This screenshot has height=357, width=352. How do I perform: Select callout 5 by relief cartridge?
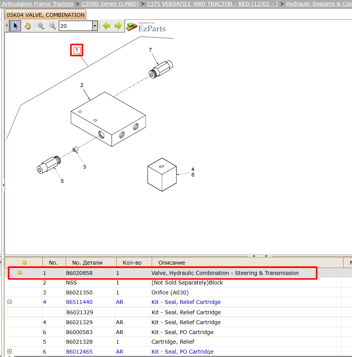[x=62, y=181]
